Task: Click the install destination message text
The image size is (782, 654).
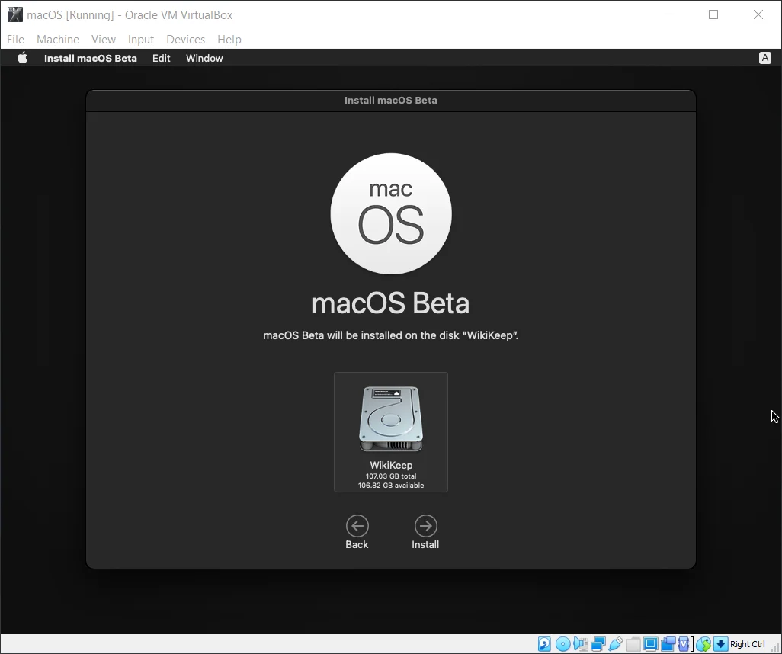Action: point(390,335)
